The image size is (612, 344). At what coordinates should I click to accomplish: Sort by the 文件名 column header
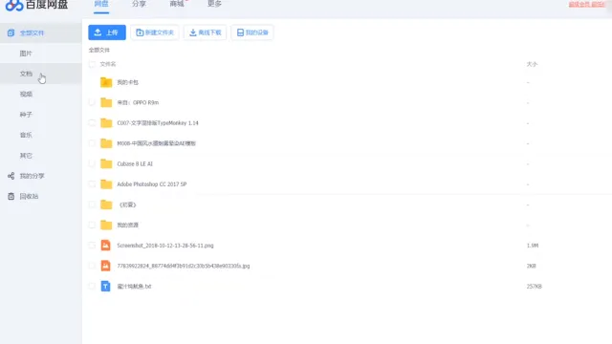pos(108,64)
